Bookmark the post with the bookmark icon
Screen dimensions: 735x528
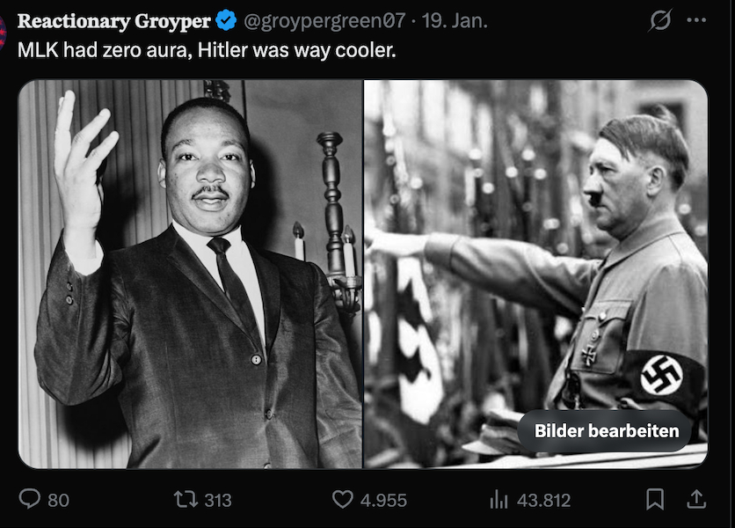coord(655,500)
